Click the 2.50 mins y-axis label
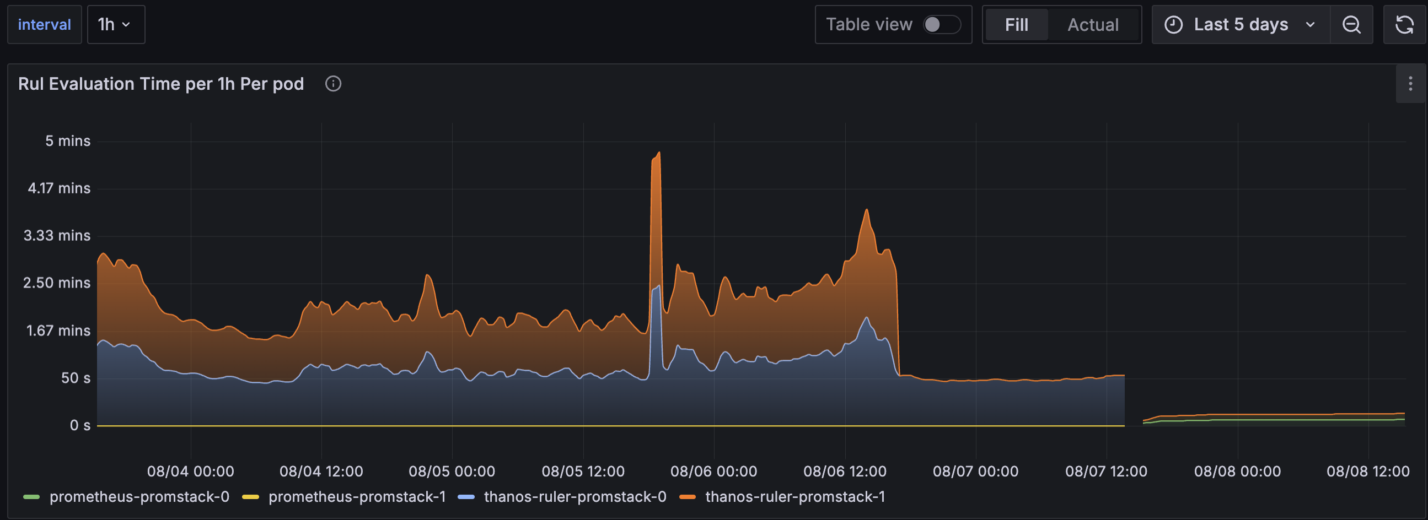 57,283
